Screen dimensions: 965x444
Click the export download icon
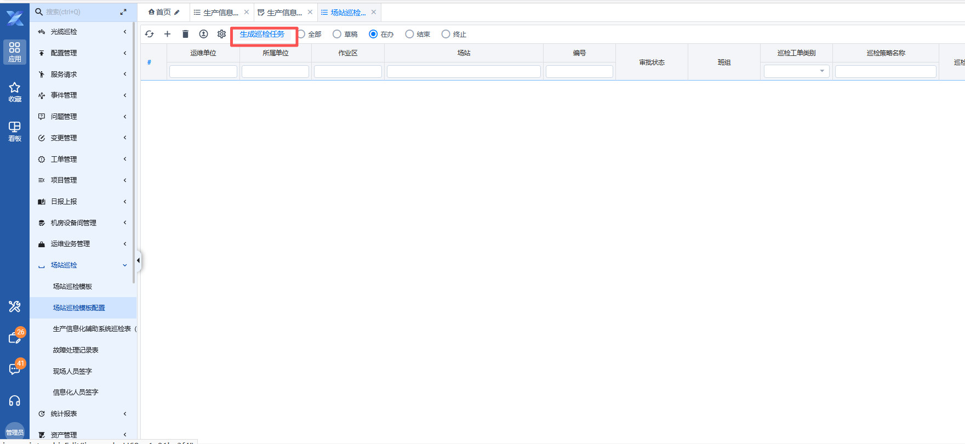[x=203, y=34]
